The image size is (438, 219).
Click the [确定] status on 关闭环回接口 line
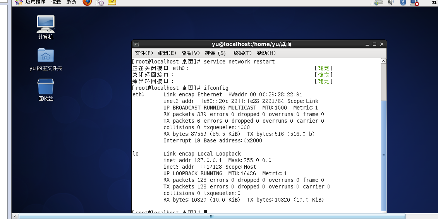(323, 75)
